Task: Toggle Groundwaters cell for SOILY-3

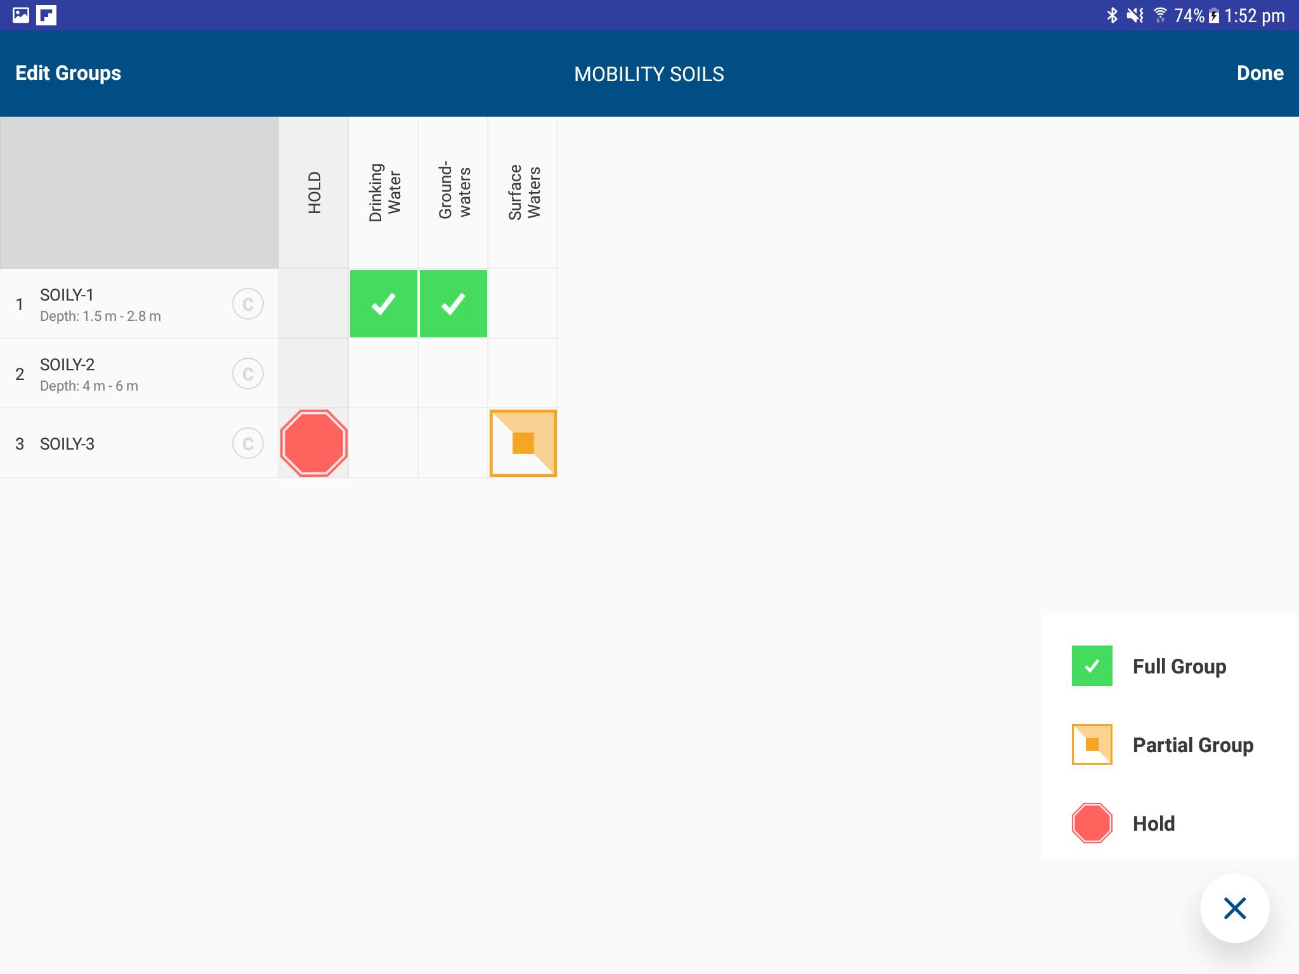Action: (453, 443)
